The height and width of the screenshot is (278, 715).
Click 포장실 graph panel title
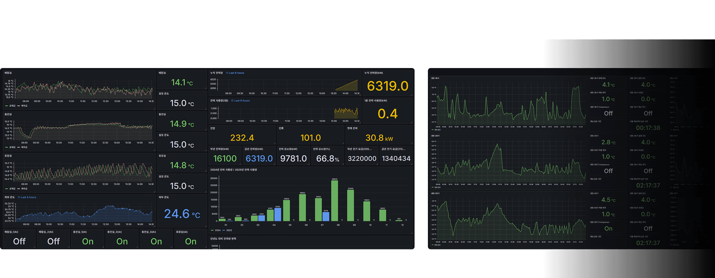[8, 156]
